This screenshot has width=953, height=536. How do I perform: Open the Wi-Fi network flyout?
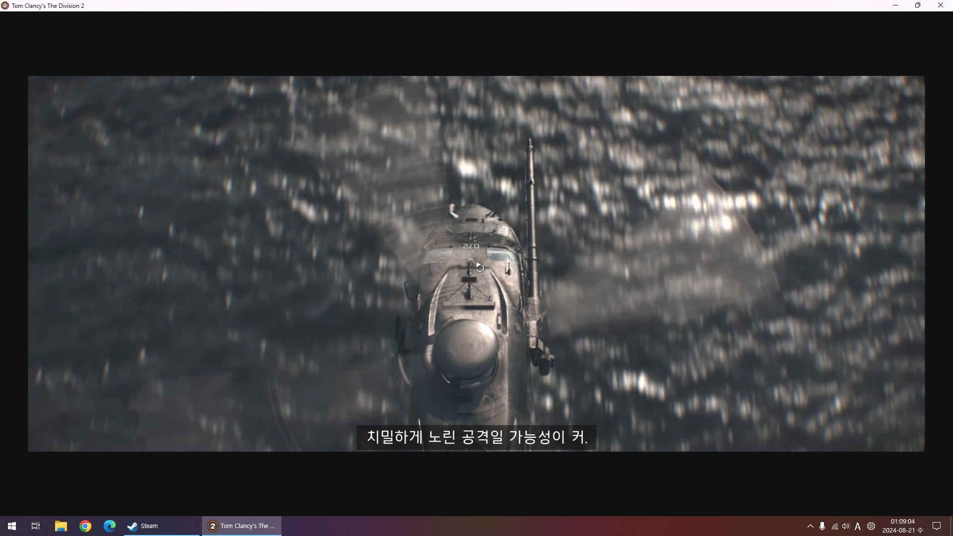point(835,527)
